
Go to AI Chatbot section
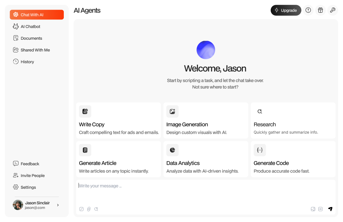(31, 27)
